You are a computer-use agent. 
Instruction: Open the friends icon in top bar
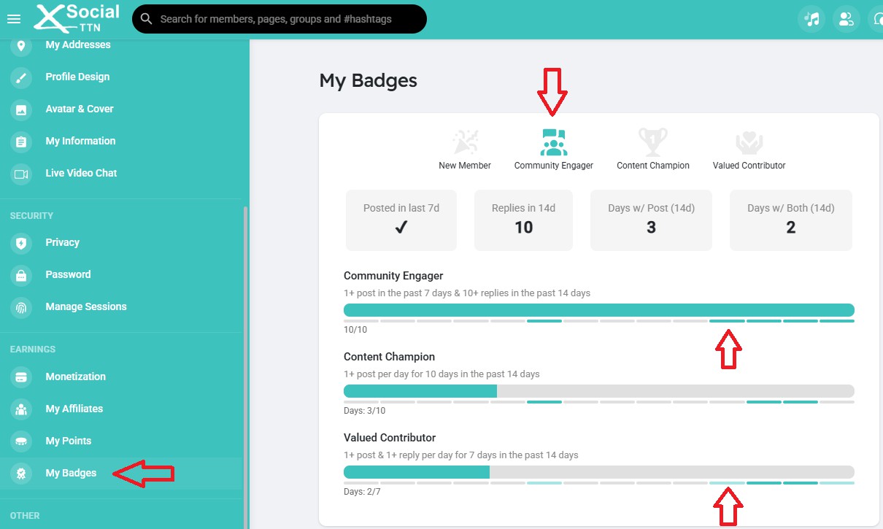[847, 19]
